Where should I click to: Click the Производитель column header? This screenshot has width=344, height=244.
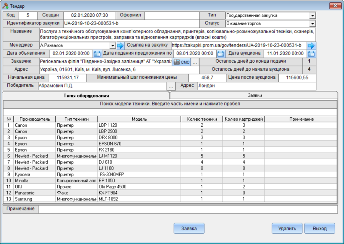tap(35, 119)
